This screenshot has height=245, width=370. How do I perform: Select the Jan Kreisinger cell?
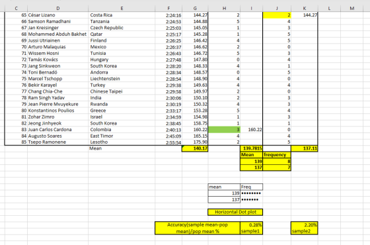click(58, 28)
